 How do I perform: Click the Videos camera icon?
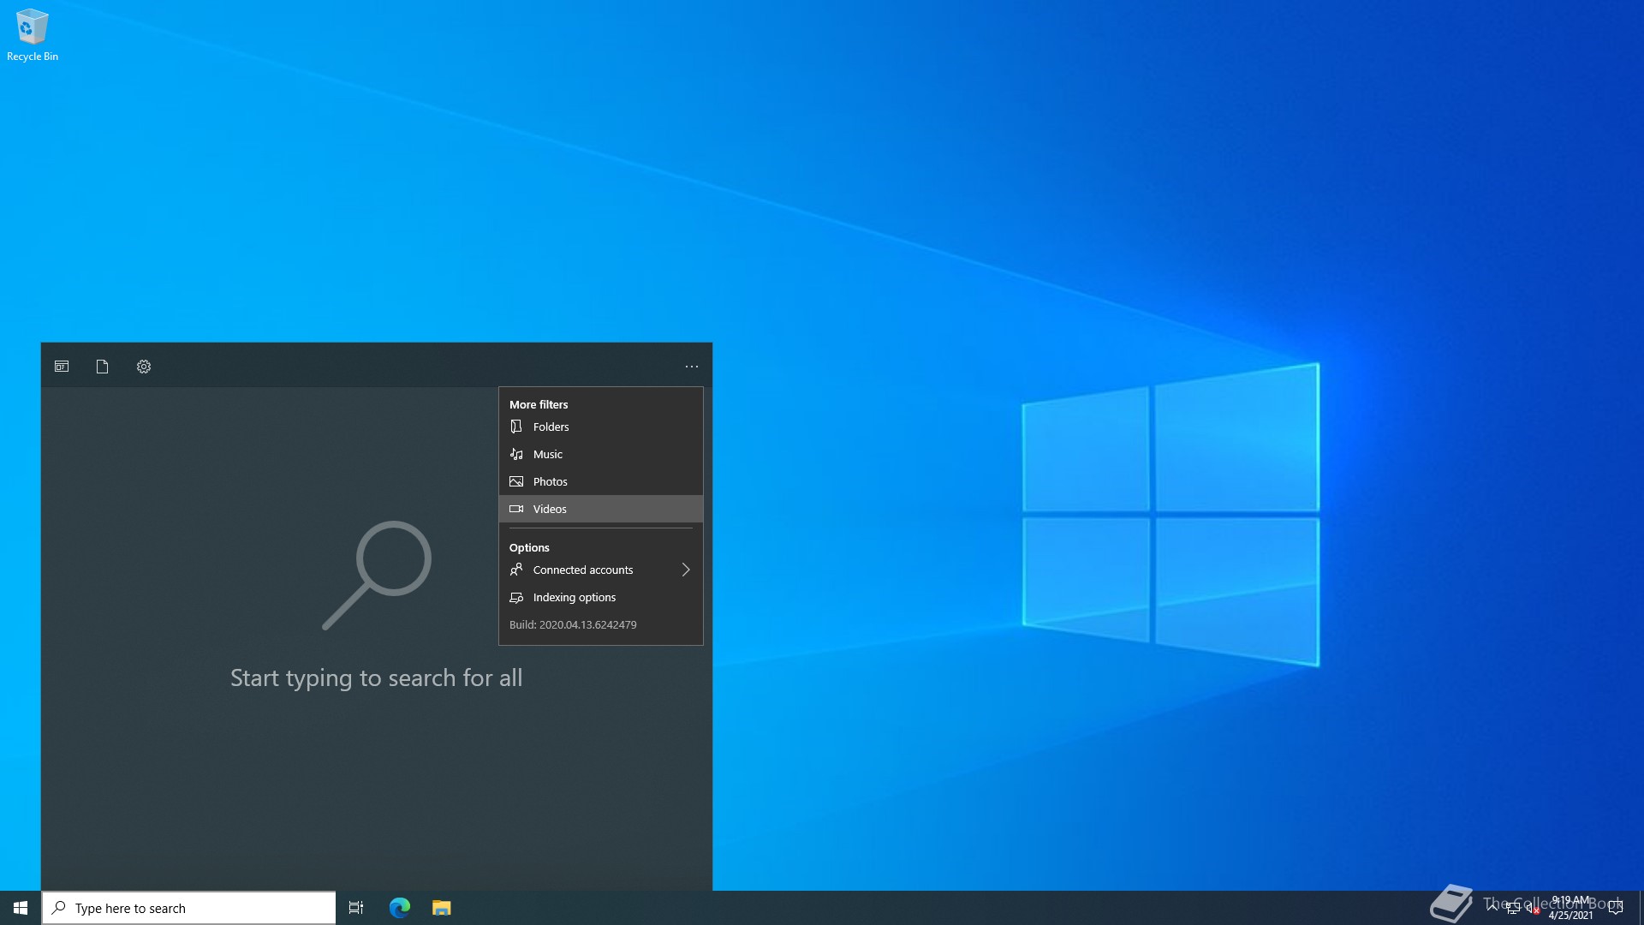click(x=516, y=509)
